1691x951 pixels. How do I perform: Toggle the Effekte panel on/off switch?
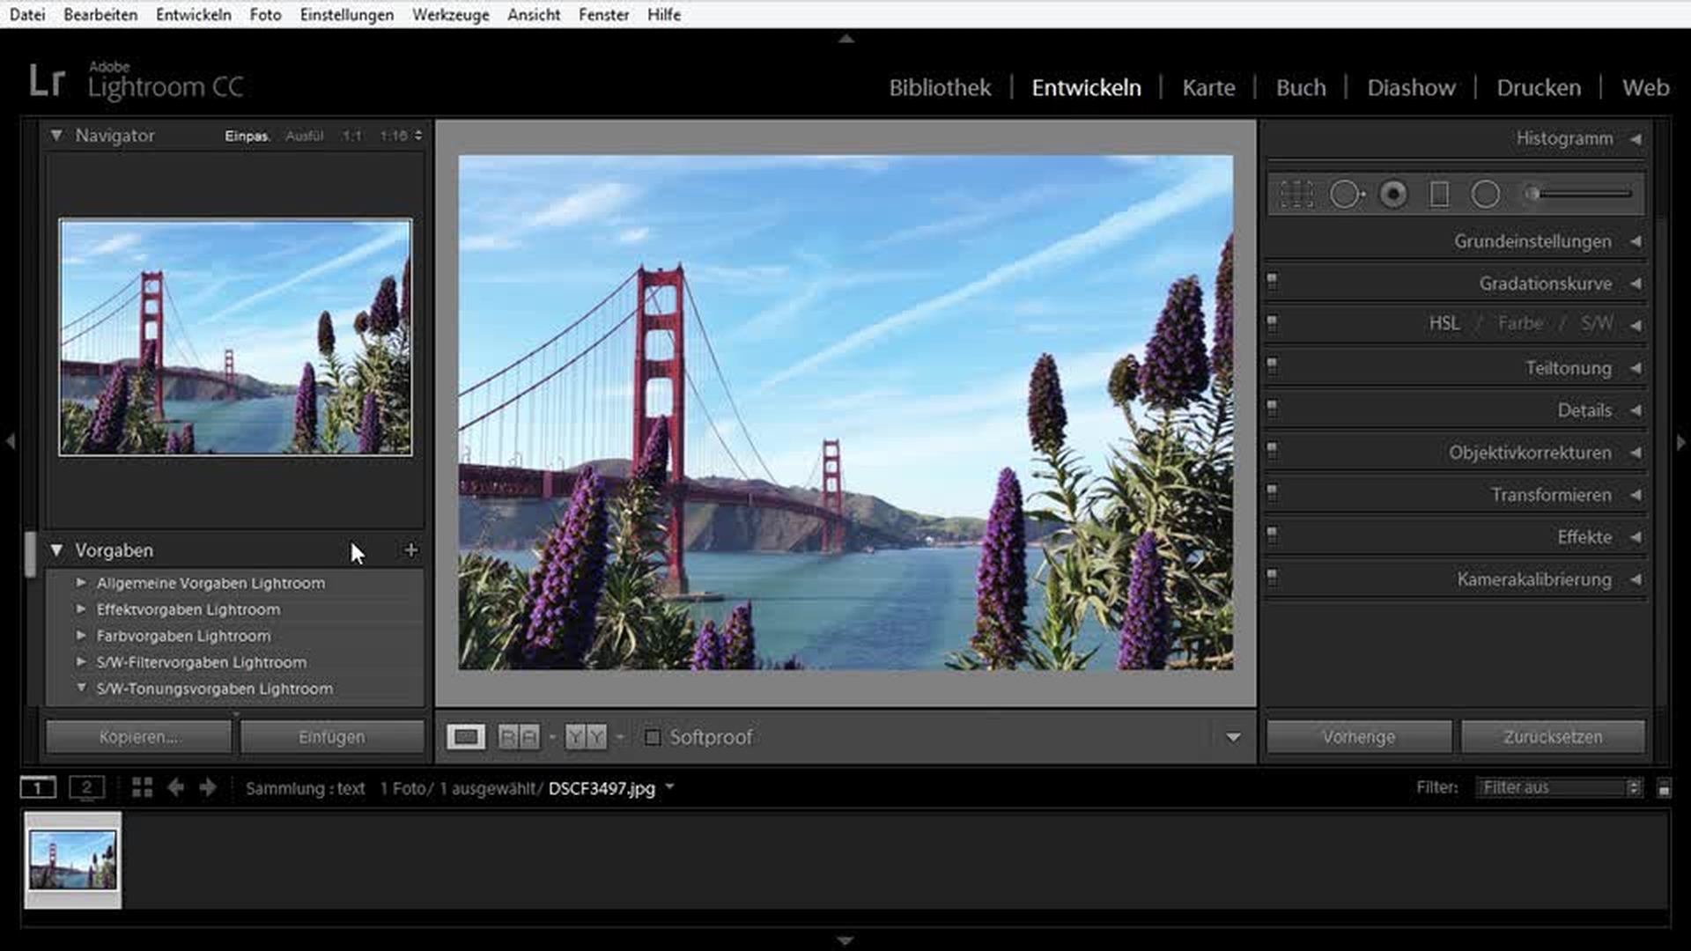click(x=1272, y=534)
